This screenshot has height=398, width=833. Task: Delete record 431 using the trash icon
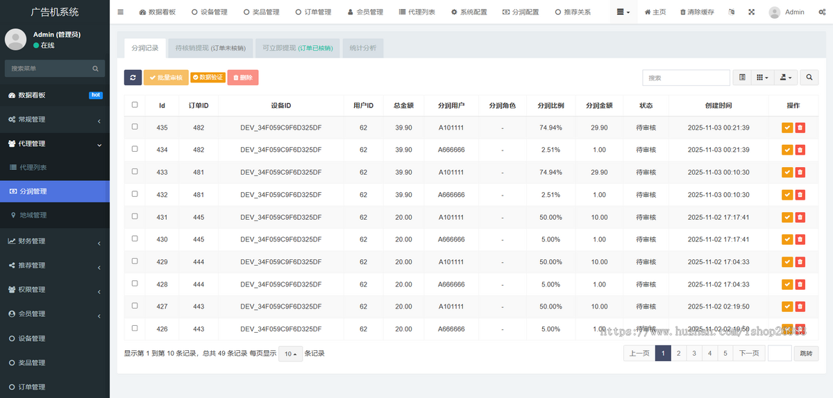[800, 217]
